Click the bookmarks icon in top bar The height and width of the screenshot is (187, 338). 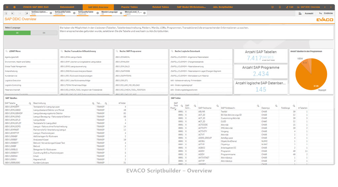coord(280,7)
